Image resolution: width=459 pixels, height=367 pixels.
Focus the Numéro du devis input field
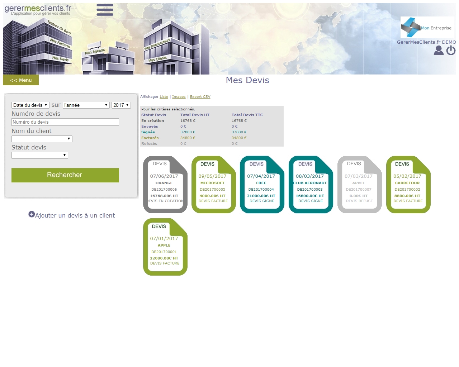coord(65,122)
